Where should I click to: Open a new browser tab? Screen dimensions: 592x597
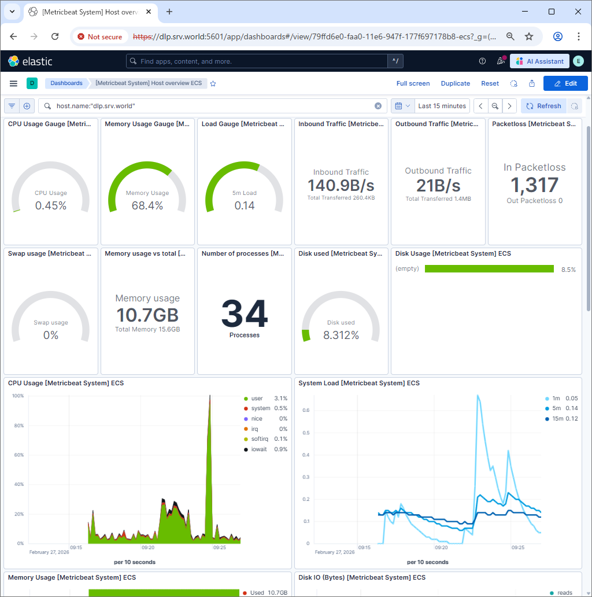pyautogui.click(x=169, y=12)
